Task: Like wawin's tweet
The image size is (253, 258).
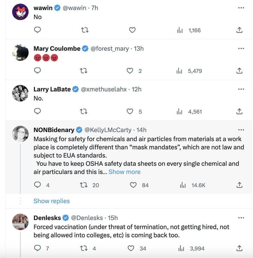Action: tap(132, 30)
